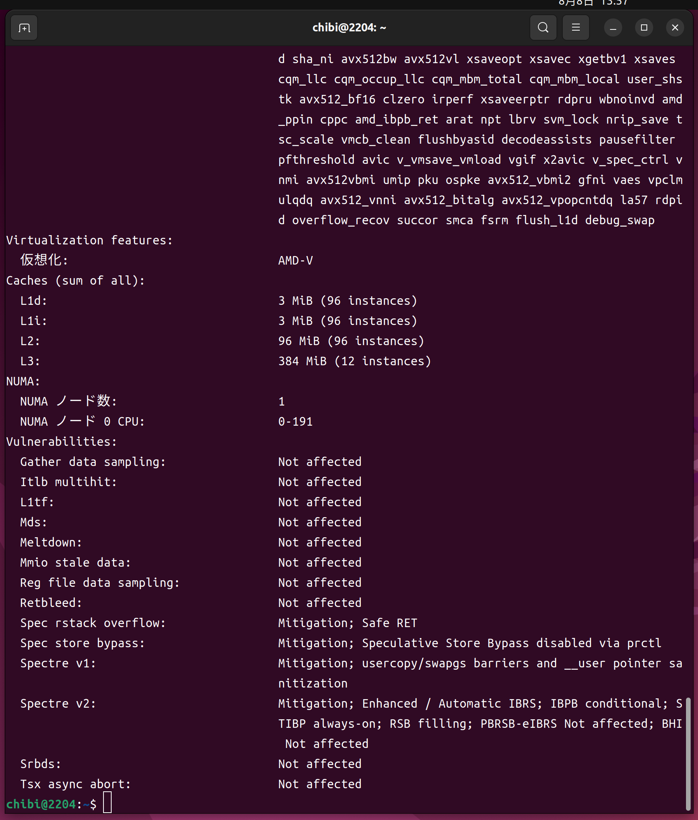Click the 'Virtualization features:' heading line
698x820 pixels.
pos(90,241)
